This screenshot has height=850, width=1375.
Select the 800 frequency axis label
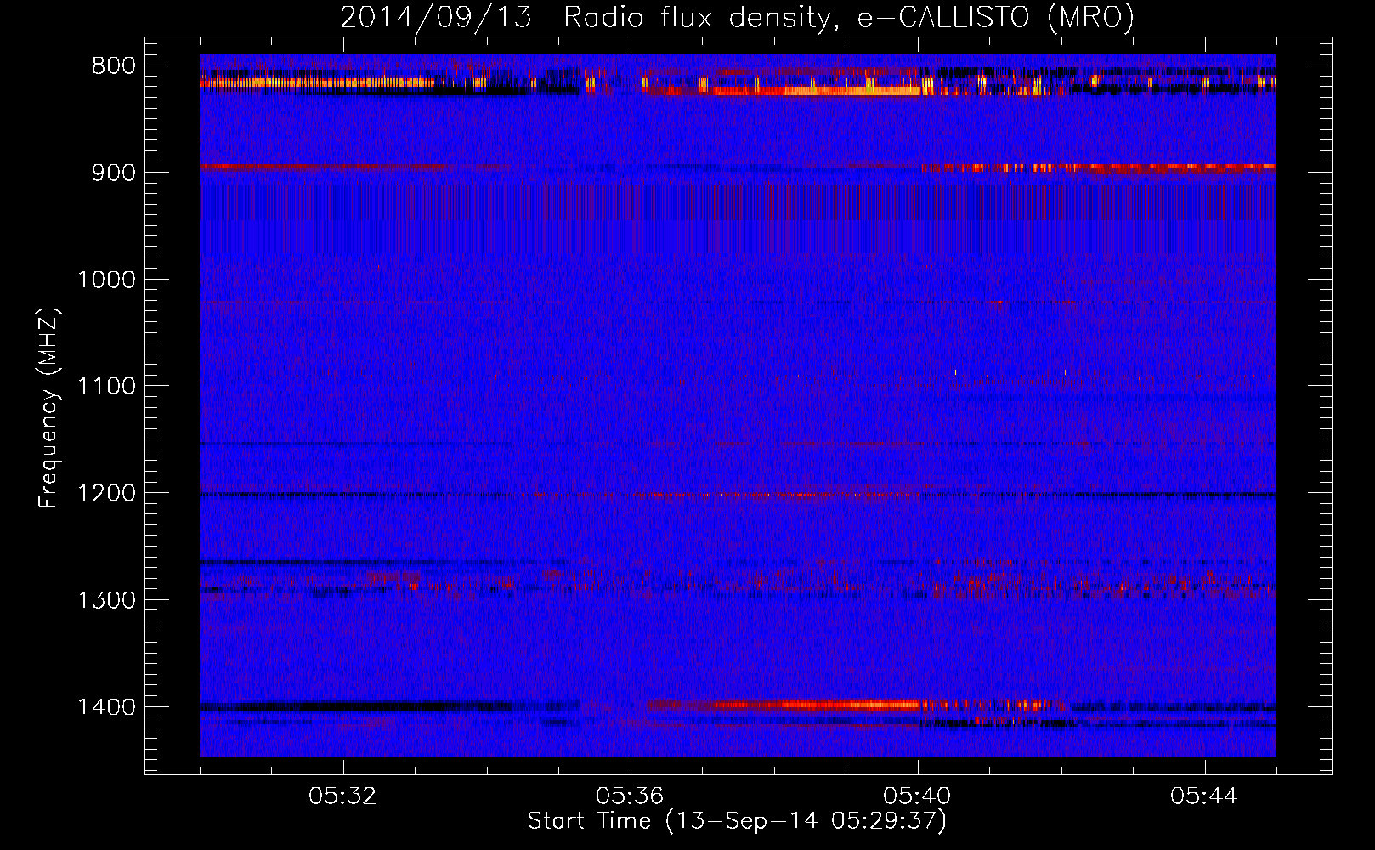(114, 66)
